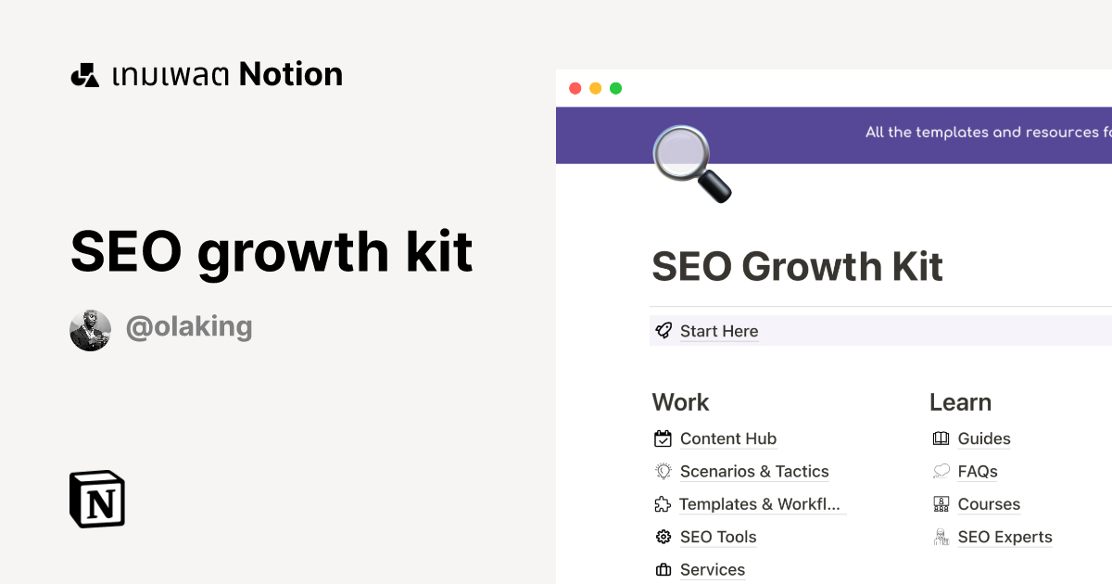Select the Scenarios & Tactics lightbulb icon
1112x584 pixels.
(x=663, y=471)
